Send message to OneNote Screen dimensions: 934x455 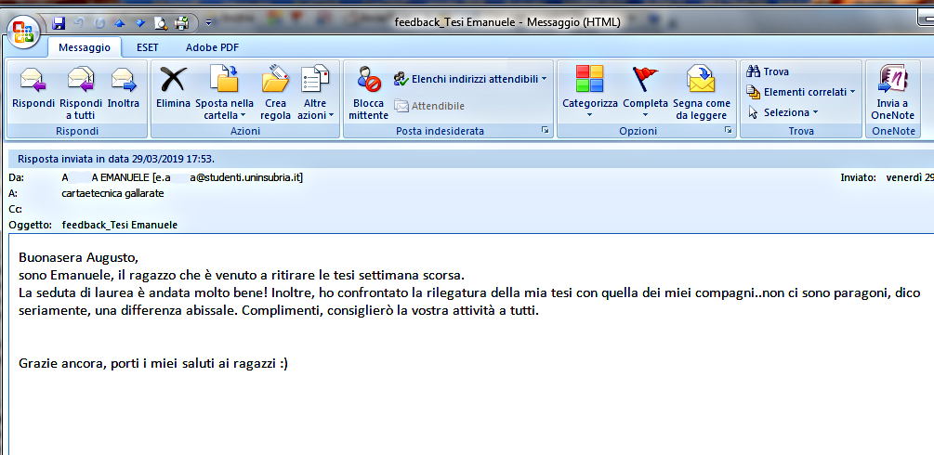point(892,92)
